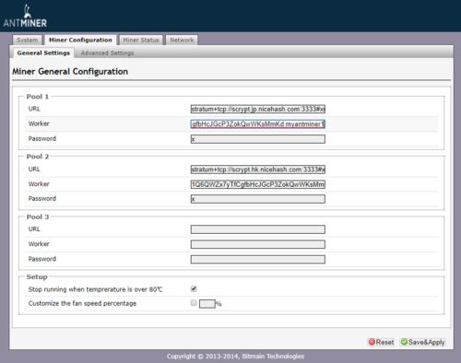Image resolution: width=461 pixels, height=363 pixels.
Task: Click the Pool 2 URL field
Action: pyautogui.click(x=258, y=170)
